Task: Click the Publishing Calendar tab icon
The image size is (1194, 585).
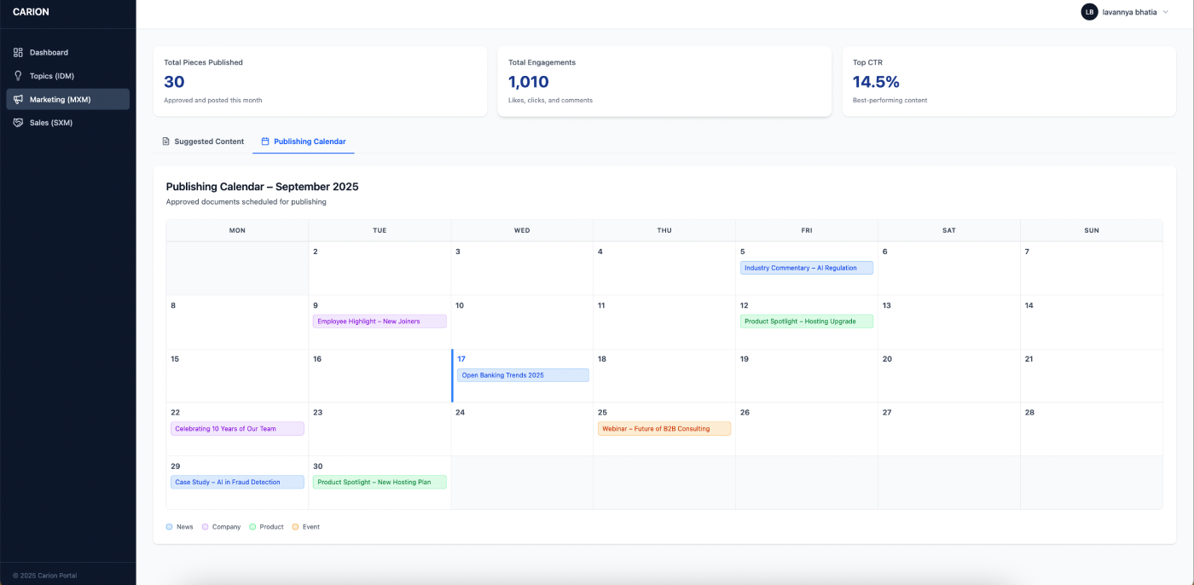Action: point(265,142)
